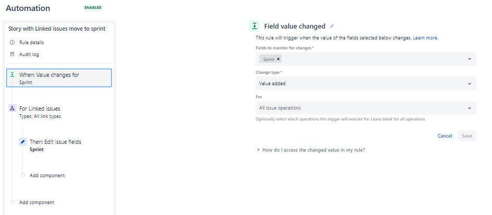Select the When: Value changes for Sprint step
This screenshot has height=215, width=492.
point(59,78)
